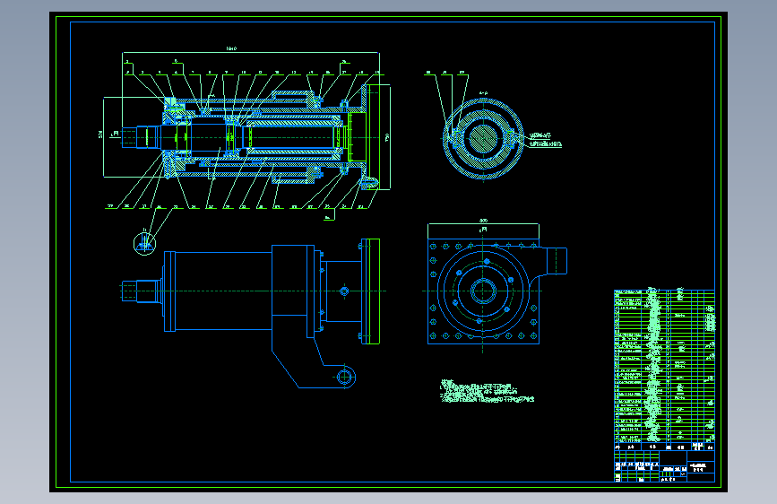This screenshot has height=504, width=777.
Task: Select the technical requirements notes text block
Action: (487, 391)
